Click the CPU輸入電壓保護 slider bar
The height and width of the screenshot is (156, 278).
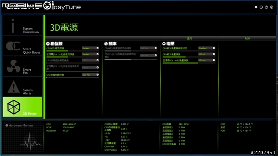click(x=189, y=57)
